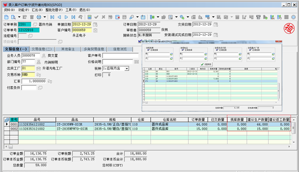Toggle 区间选择 checkbox under 选择亮度
Image resolution: width=299 pixels, height=172 pixels.
click(x=148, y=50)
